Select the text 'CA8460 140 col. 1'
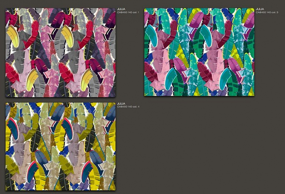Viewport: 285px width, 194px height. point(128,12)
